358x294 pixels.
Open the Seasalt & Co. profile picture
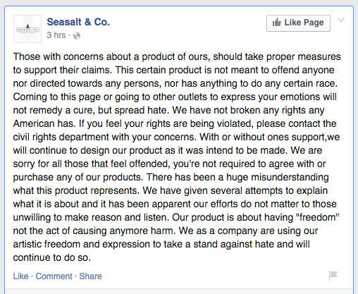27,29
